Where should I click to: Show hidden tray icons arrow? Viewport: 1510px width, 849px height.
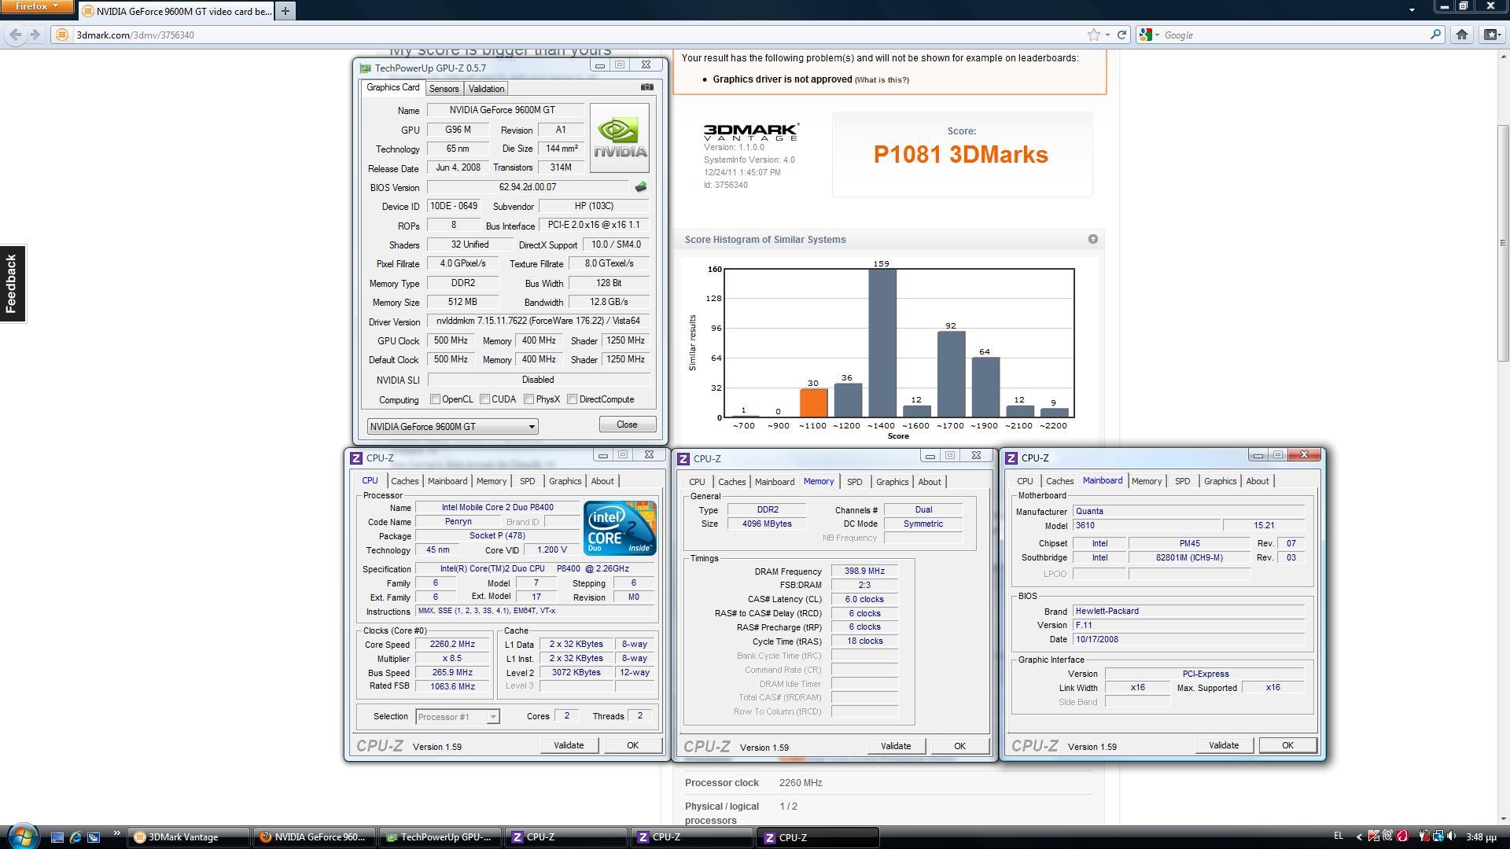[x=1358, y=837]
